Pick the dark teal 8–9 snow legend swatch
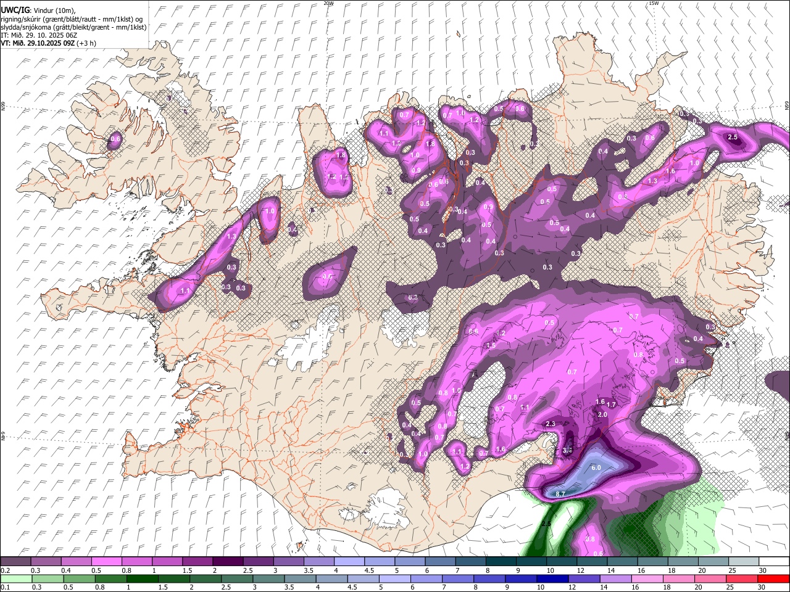The width and height of the screenshot is (790, 592). coord(501,562)
